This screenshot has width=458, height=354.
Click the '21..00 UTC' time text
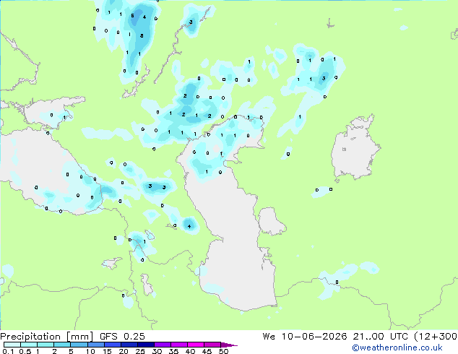tap(380, 337)
